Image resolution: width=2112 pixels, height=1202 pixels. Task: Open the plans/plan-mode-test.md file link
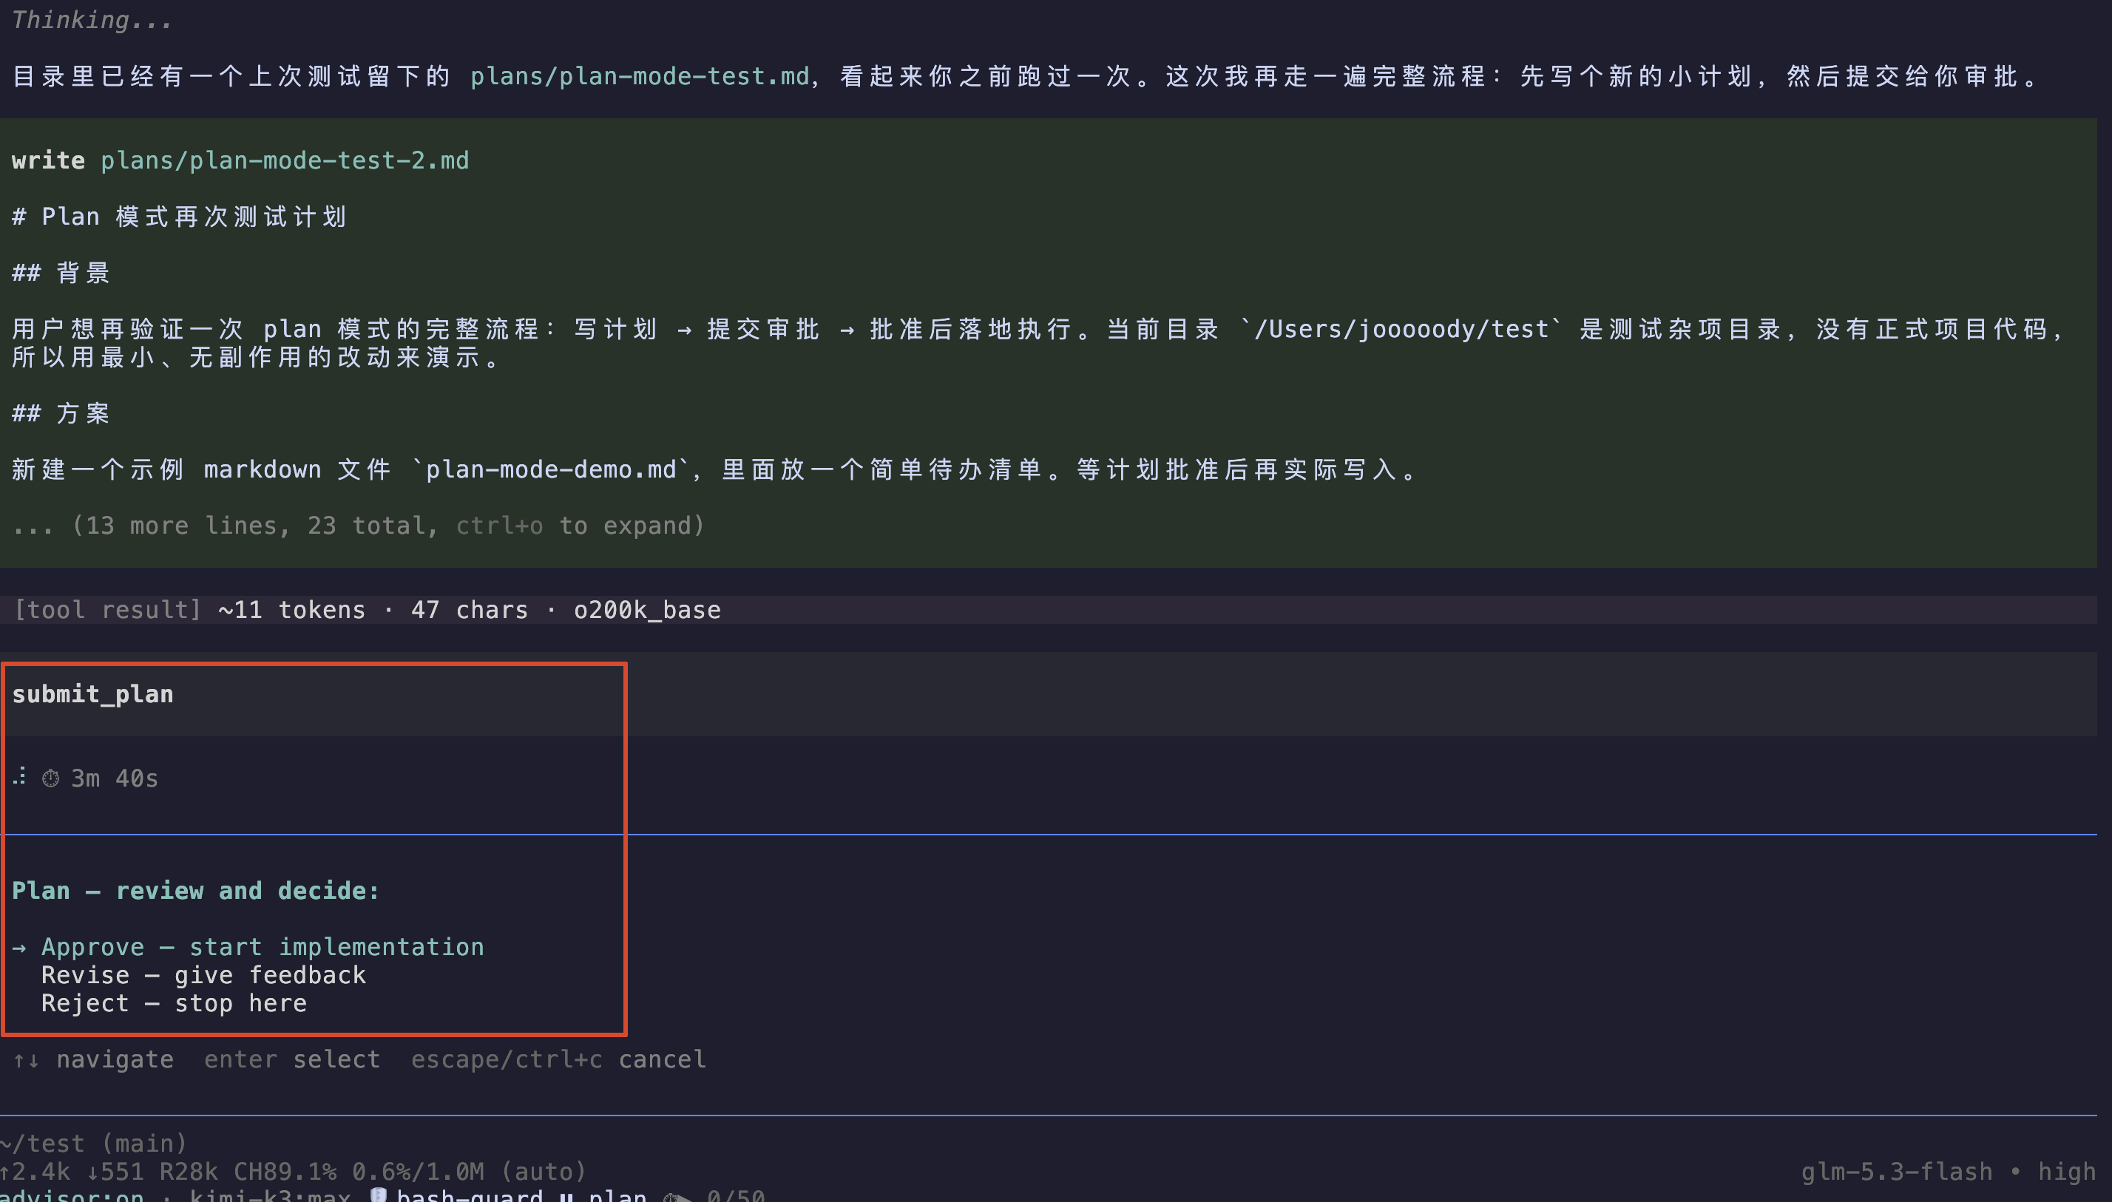640,76
